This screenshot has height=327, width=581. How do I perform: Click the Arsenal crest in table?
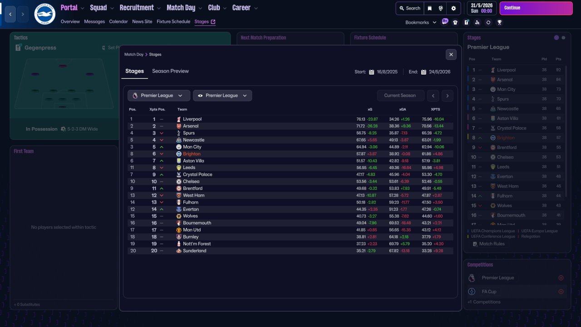point(179,126)
